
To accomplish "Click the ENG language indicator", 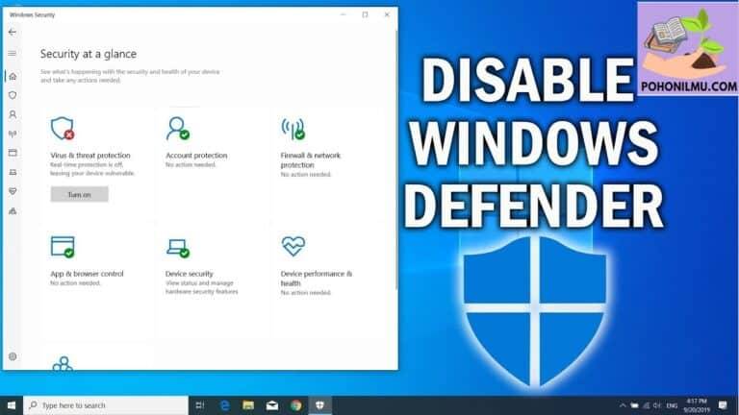I will tap(672, 405).
